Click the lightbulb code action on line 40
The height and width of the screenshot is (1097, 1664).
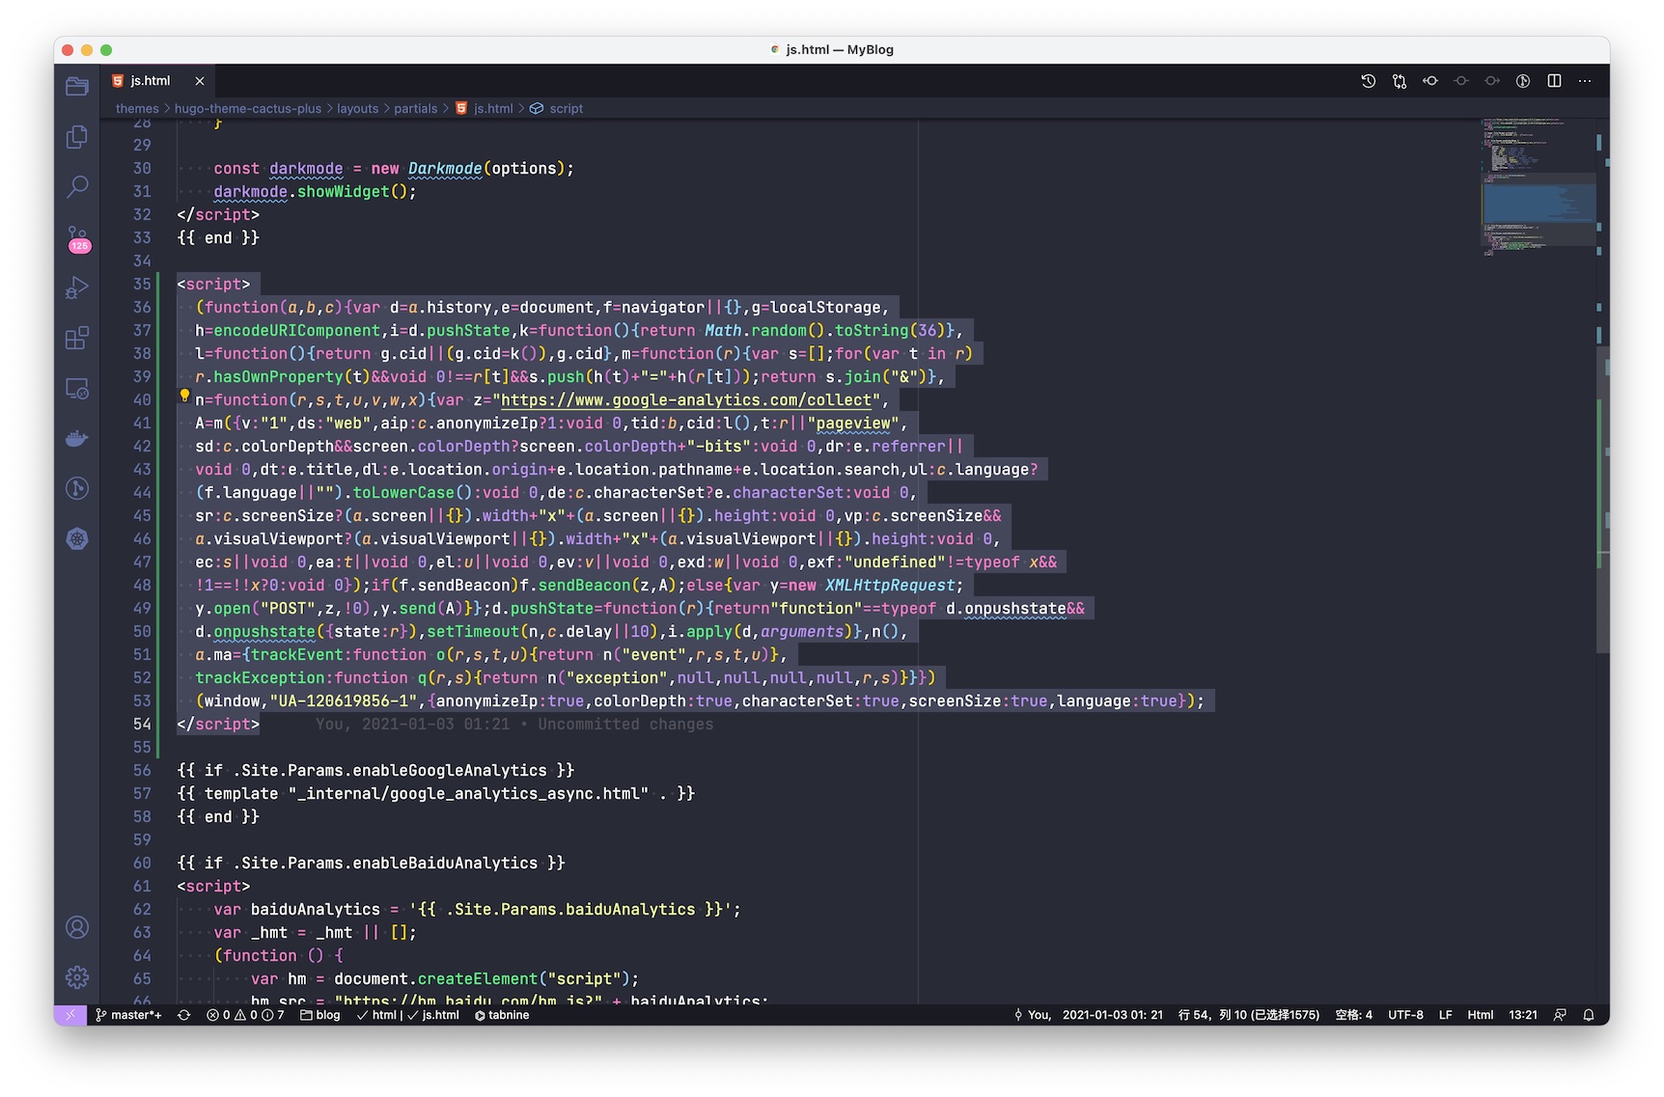pos(184,396)
